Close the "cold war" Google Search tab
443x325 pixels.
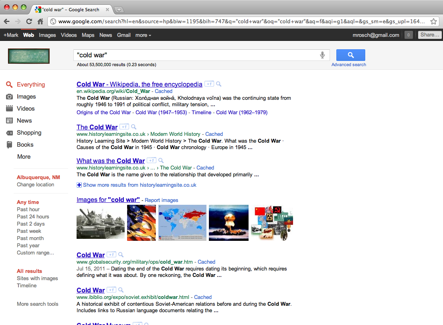(x=107, y=10)
